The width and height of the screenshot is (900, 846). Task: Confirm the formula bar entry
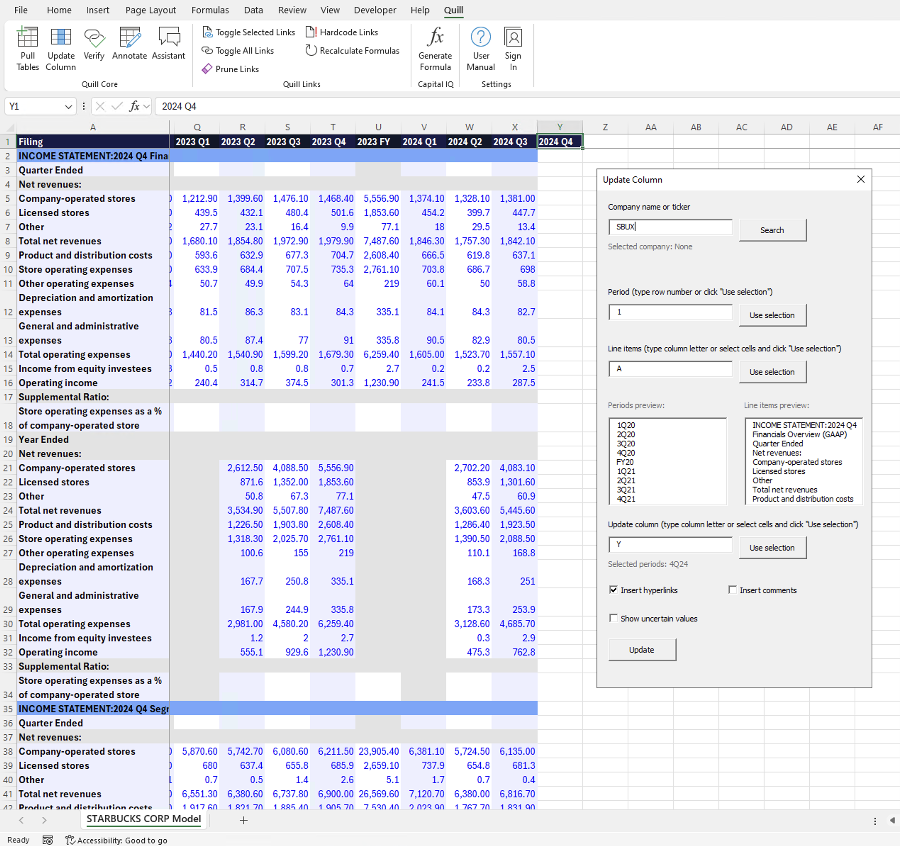click(x=117, y=106)
